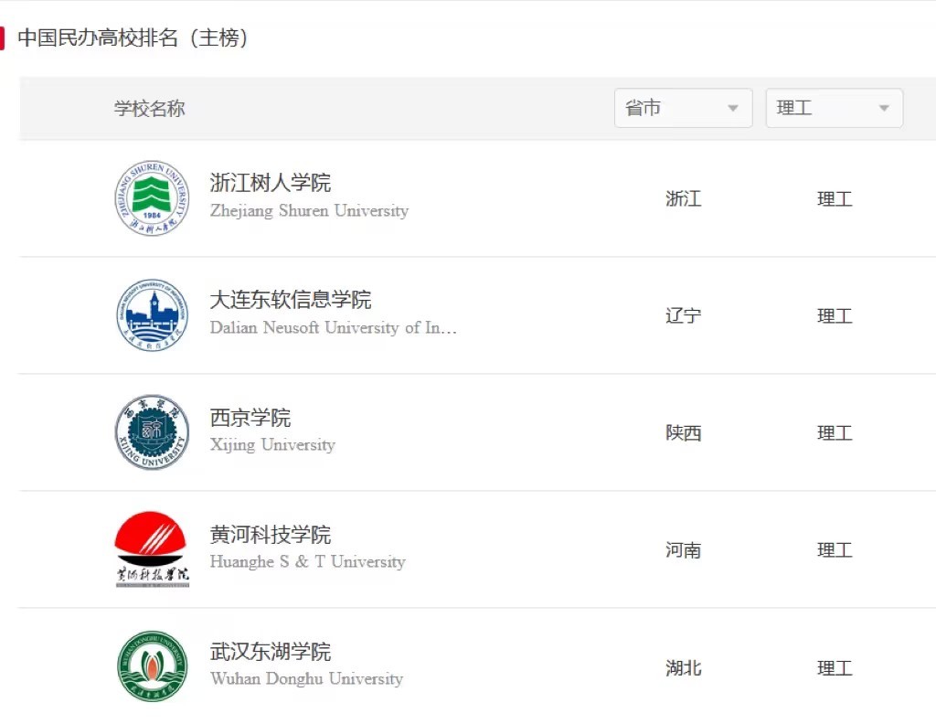Open the 黄河科技学院 school link
Screen dimensions: 936x724
(271, 535)
